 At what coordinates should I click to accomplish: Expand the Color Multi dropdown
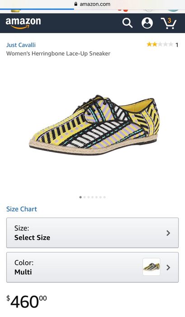point(92,267)
